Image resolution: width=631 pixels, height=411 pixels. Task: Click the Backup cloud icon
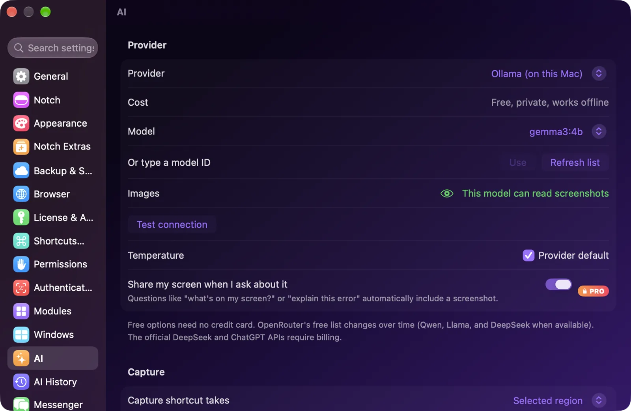click(x=21, y=170)
